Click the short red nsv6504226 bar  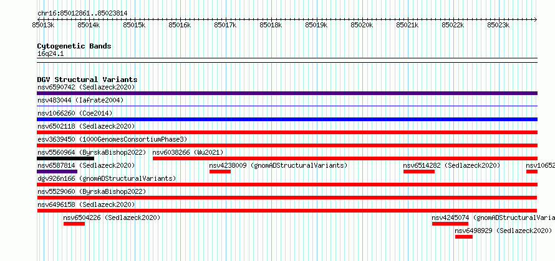[74, 224]
